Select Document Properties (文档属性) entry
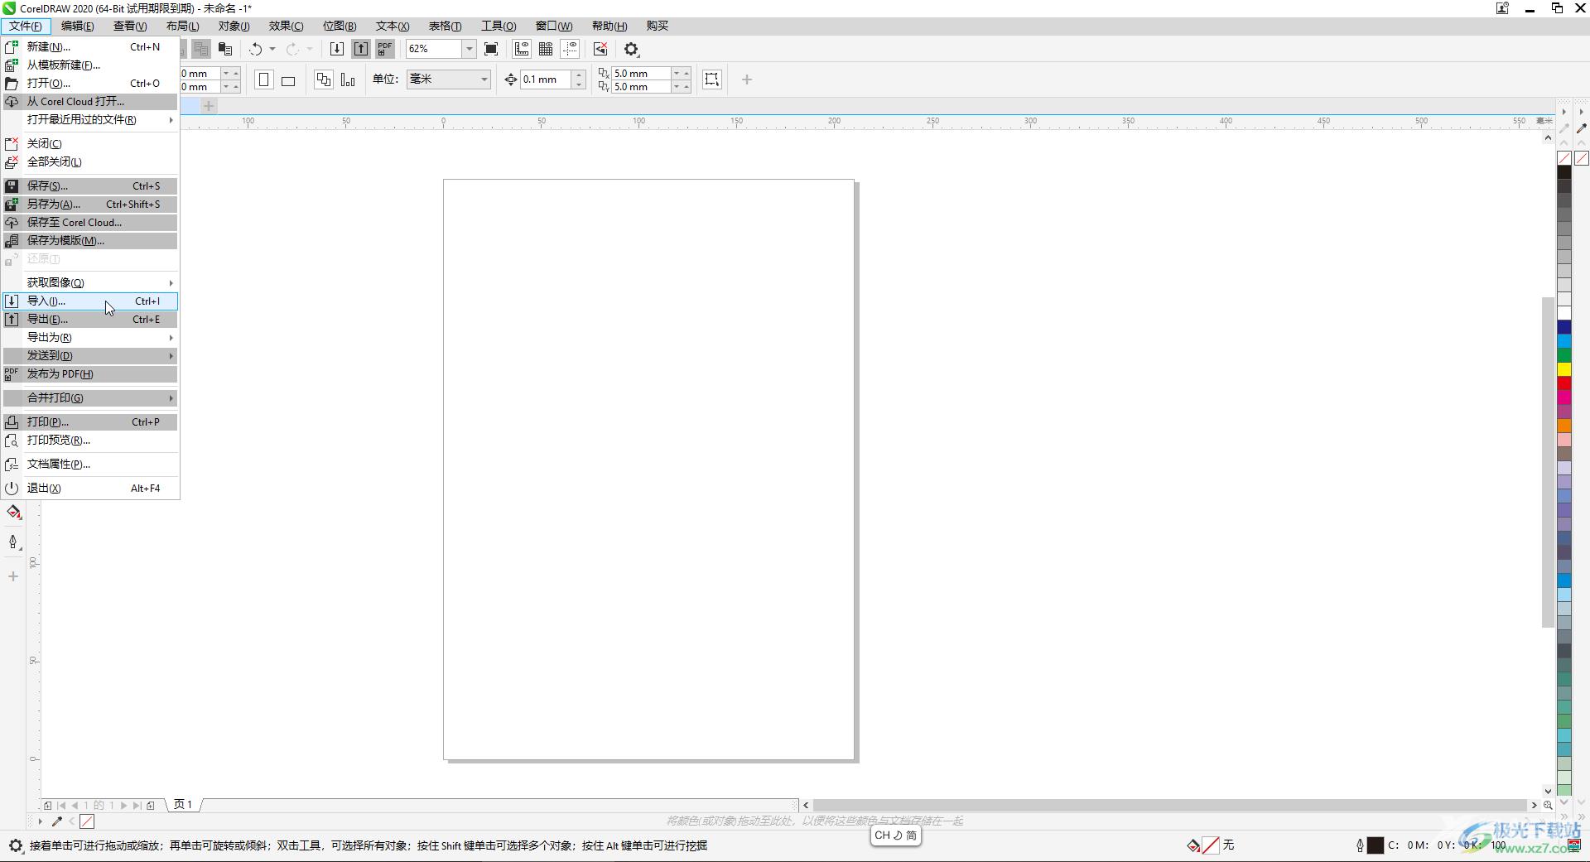The width and height of the screenshot is (1590, 862). (x=90, y=465)
